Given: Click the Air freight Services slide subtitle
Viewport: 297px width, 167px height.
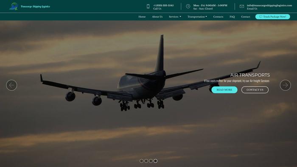Looking at the screenshot, I should (237, 81).
